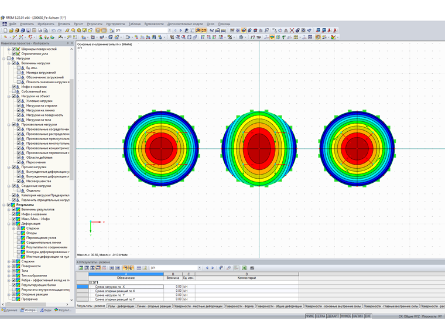The width and height of the screenshot is (445, 334).
Task: Enable the 'Ед. изм.' checkbox
Action: tap(19, 68)
